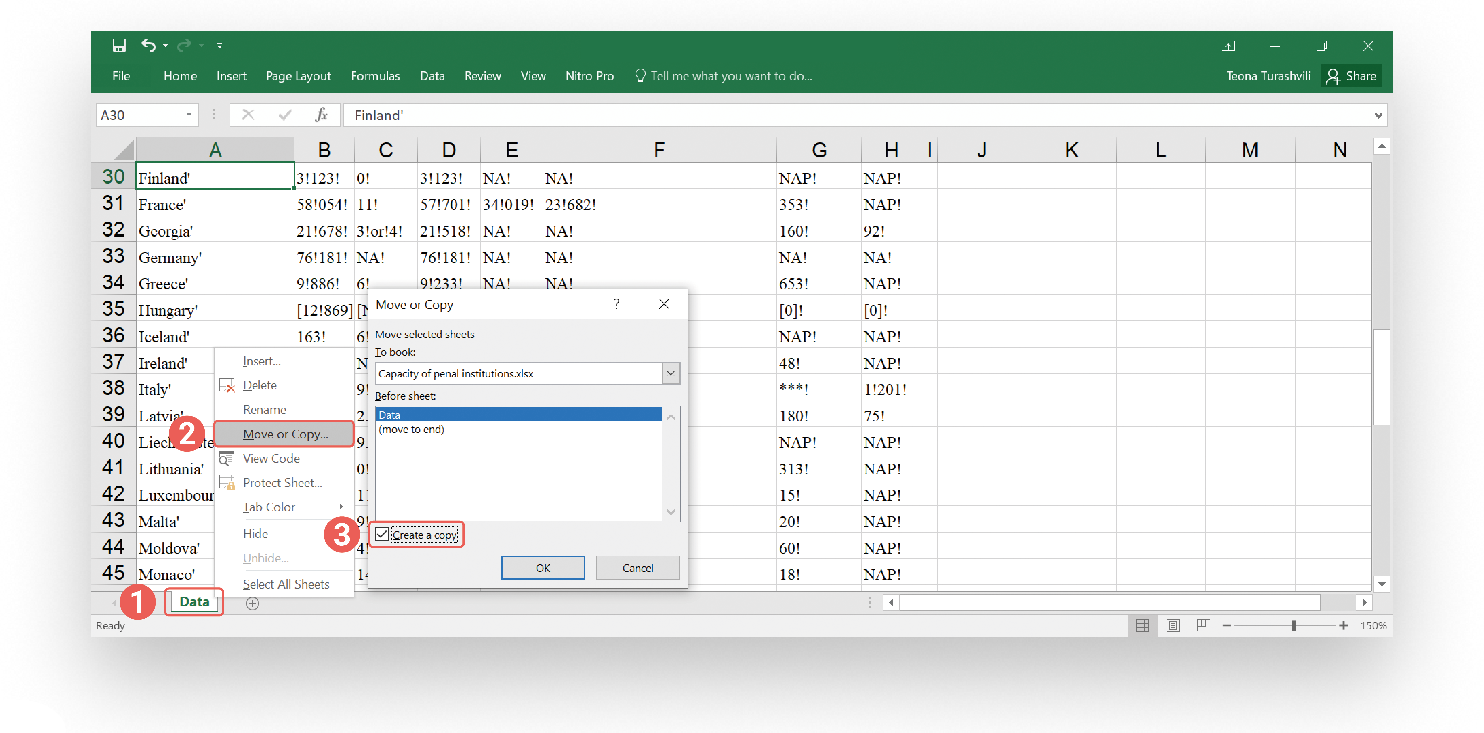The image size is (1484, 733).
Task: Click the zoom slider handle
Action: pos(1293,625)
